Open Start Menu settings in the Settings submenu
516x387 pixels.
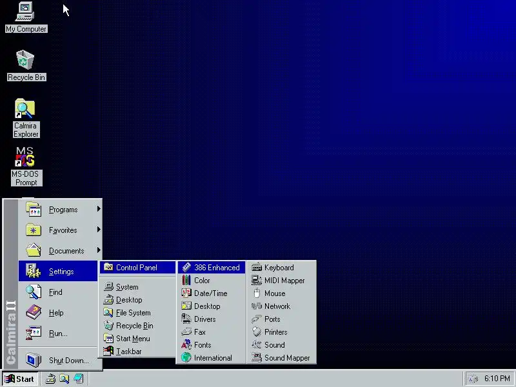tap(137, 338)
